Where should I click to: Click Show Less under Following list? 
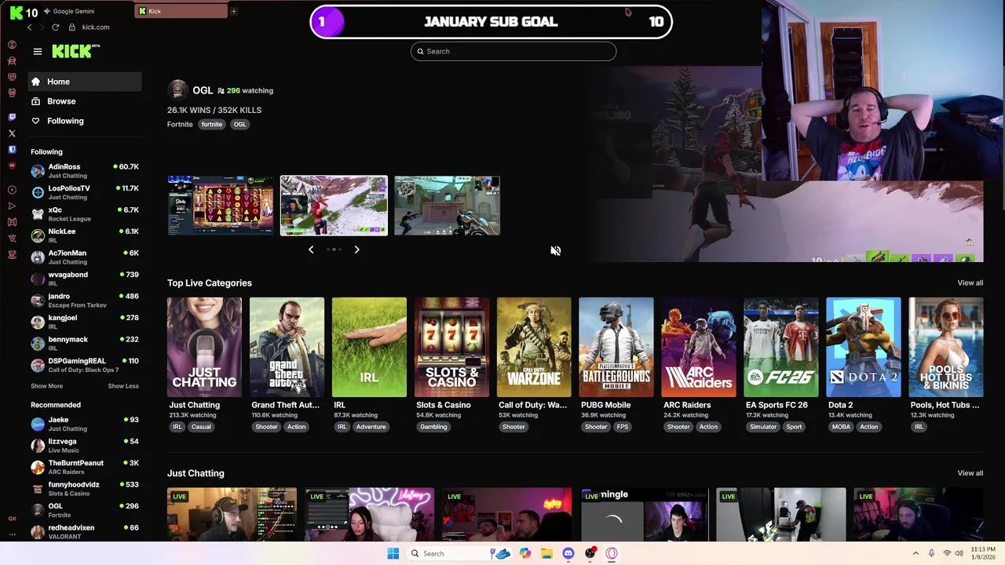(123, 386)
